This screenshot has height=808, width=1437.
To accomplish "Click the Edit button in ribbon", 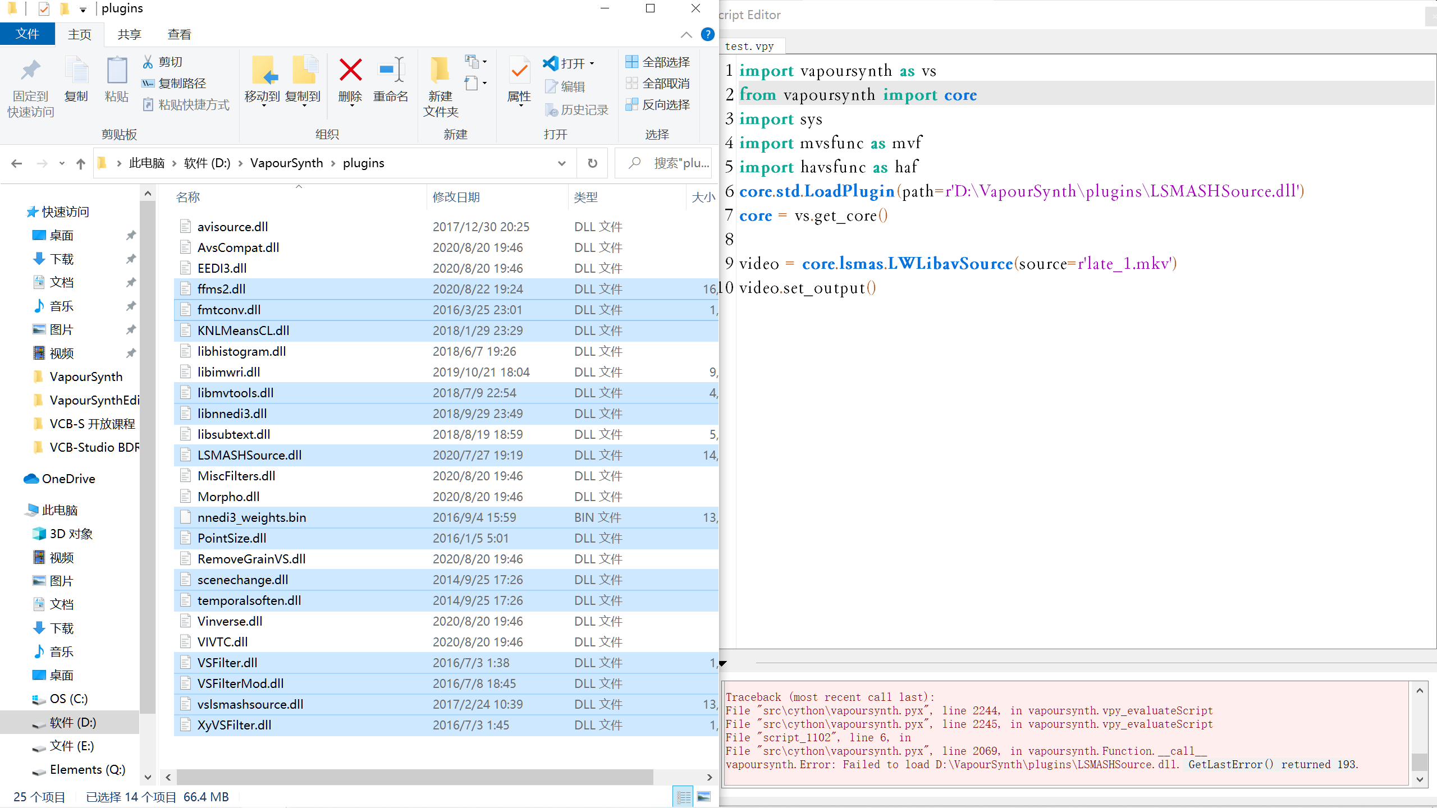I will [x=566, y=86].
